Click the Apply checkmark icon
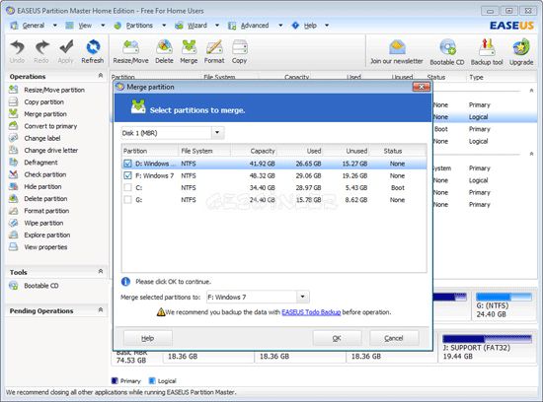The image size is (543, 402). pyautogui.click(x=66, y=47)
